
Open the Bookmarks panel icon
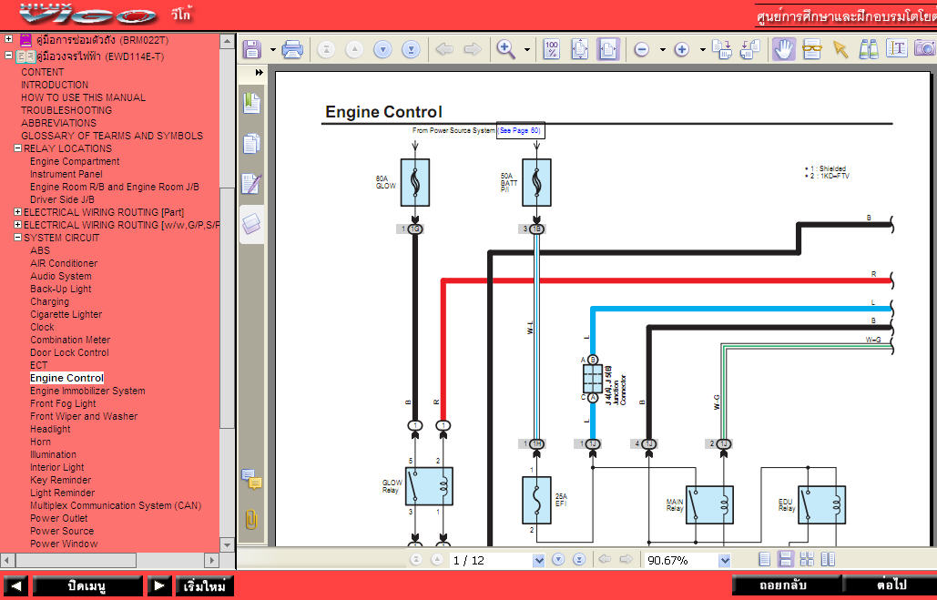point(251,104)
